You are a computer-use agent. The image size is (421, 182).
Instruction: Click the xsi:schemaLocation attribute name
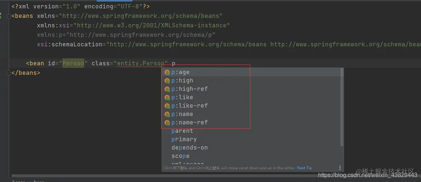[x=70, y=44]
